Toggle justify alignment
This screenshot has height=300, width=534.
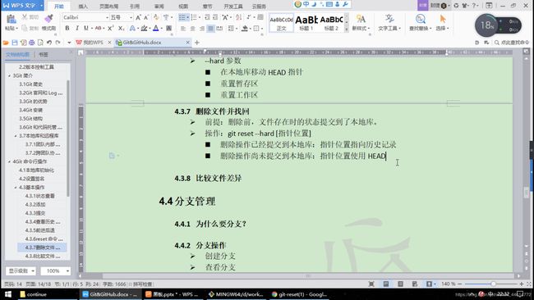coord(210,29)
